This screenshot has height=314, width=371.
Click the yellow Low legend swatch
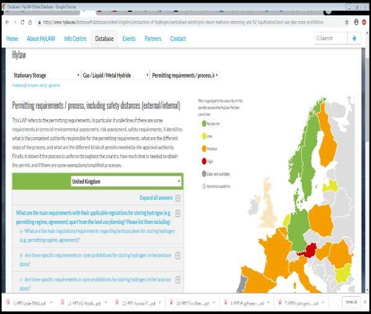click(x=204, y=136)
